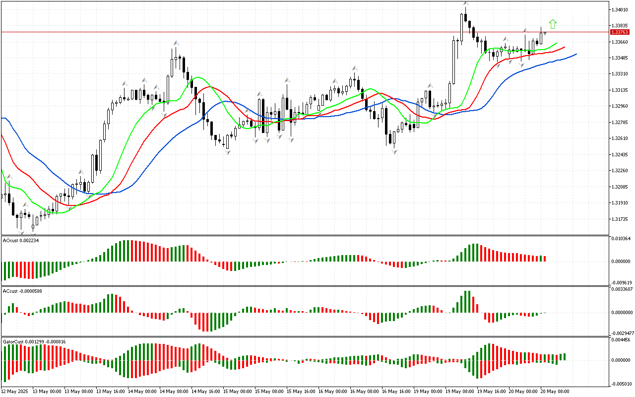Select the blue Alligator line at its right end

574,55
